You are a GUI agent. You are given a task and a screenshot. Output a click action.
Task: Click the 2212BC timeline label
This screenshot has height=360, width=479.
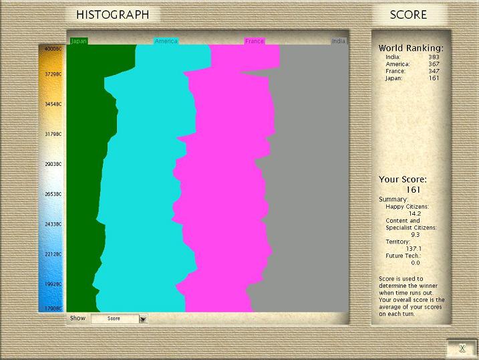point(53,254)
